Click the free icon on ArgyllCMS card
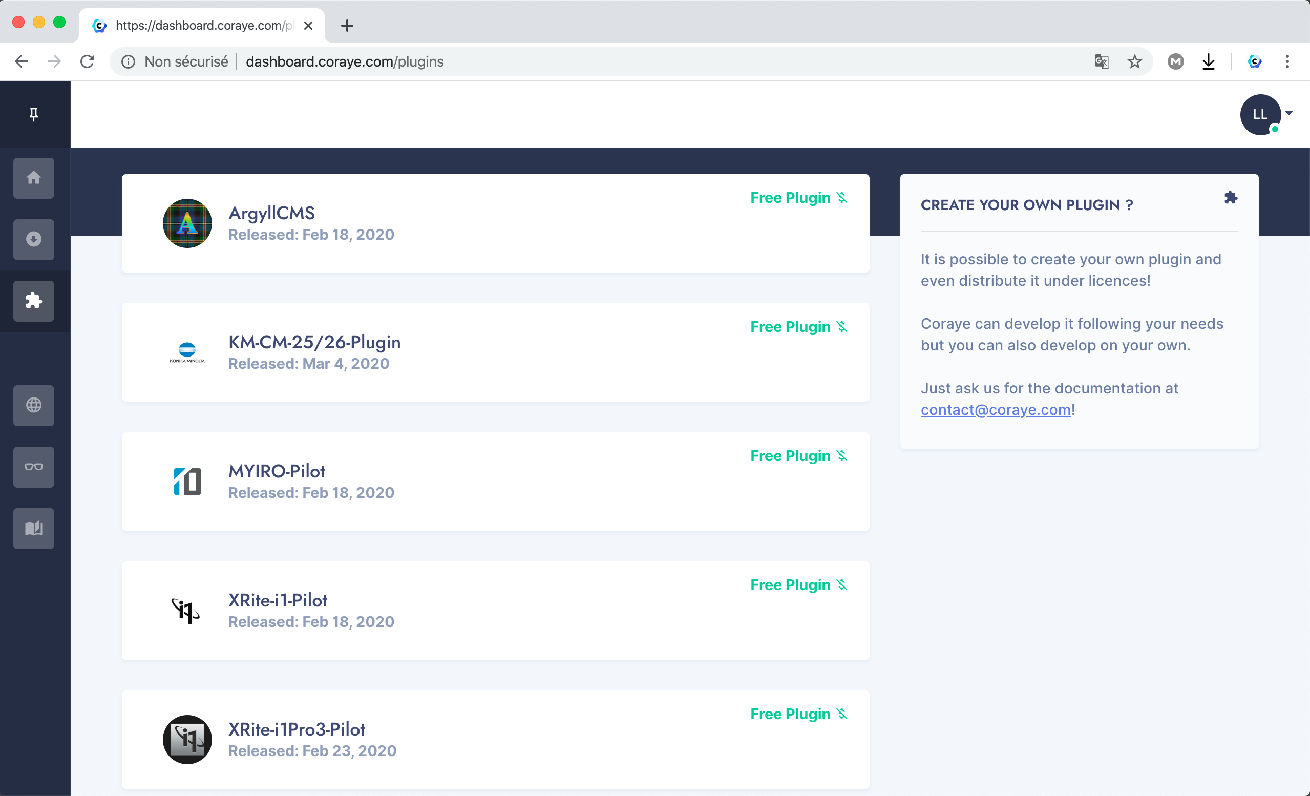This screenshot has width=1310, height=796. (x=841, y=197)
